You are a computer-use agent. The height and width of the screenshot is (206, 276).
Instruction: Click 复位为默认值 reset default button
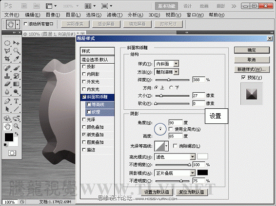pos(192,192)
